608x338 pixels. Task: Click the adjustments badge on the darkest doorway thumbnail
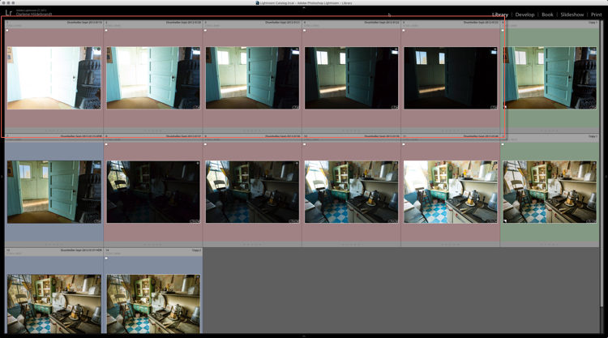tap(494, 107)
